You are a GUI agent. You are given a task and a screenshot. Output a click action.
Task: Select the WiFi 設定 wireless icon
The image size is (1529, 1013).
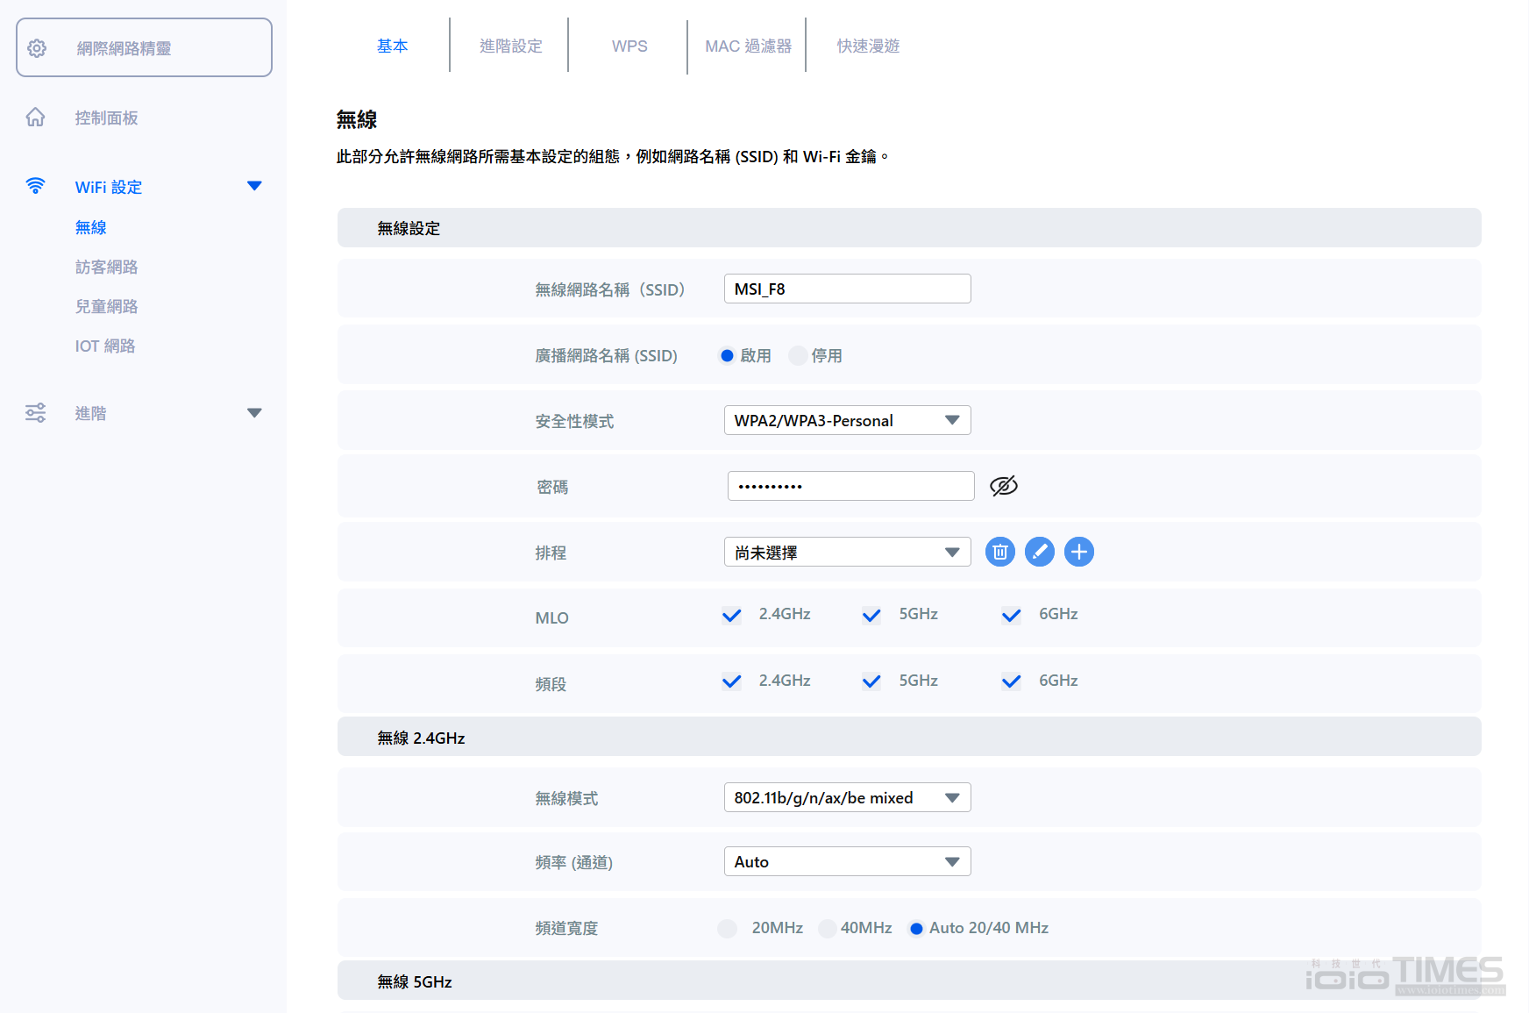click(x=35, y=186)
